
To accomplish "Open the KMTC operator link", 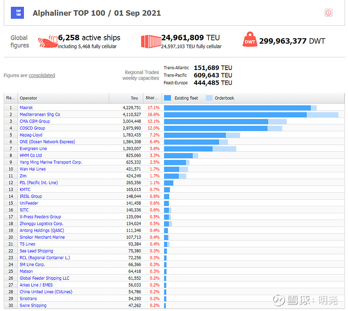I will tap(25, 190).
